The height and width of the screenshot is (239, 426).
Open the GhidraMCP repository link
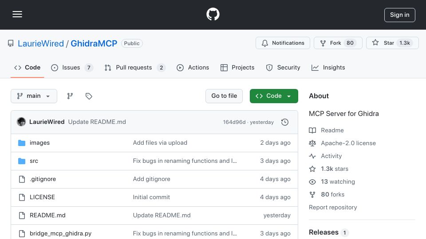point(94,43)
